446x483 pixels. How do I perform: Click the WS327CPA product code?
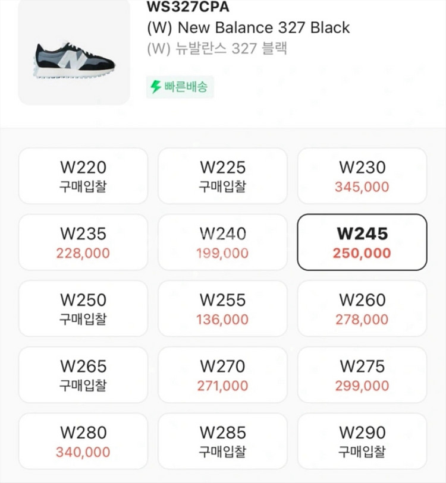click(x=179, y=8)
